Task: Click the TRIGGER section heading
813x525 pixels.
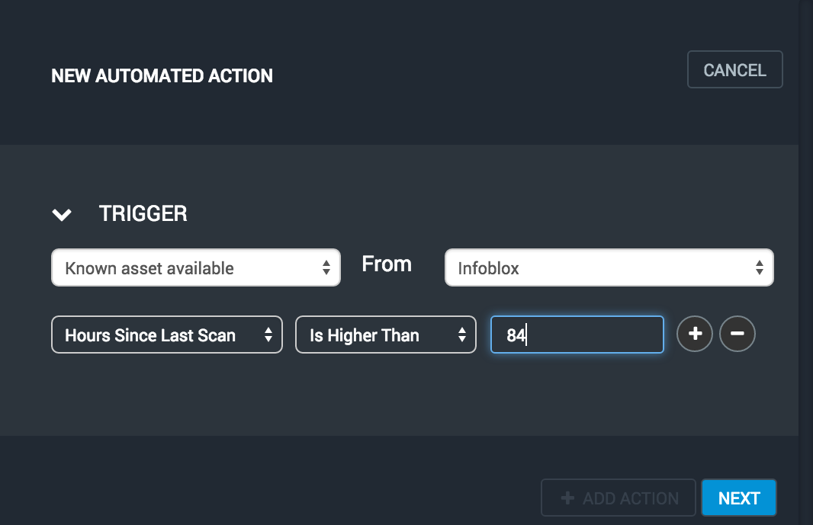Action: (x=143, y=214)
